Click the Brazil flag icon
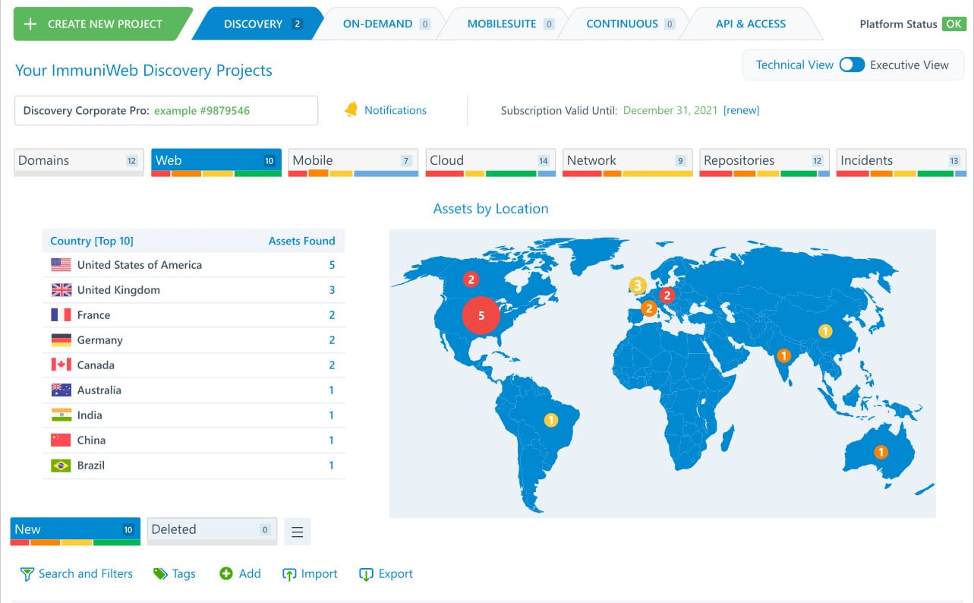 pos(61,466)
